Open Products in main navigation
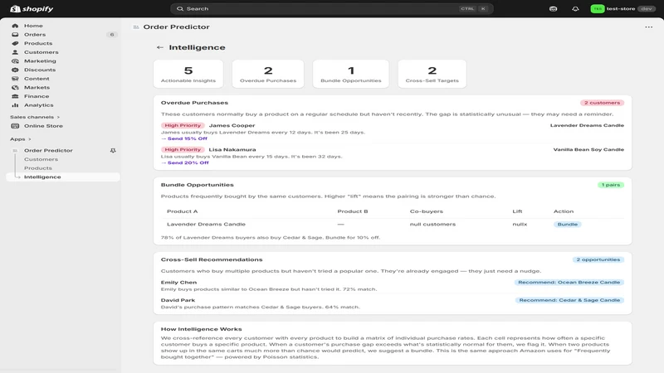The image size is (664, 373). 38,43
